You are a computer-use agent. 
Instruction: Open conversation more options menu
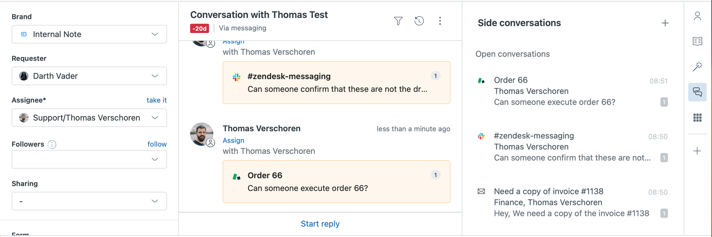440,21
